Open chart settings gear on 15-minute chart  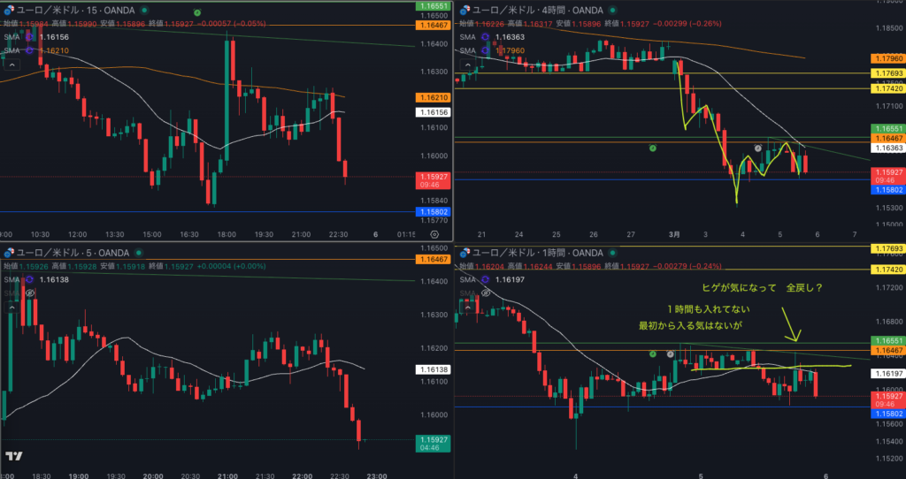[x=434, y=234]
